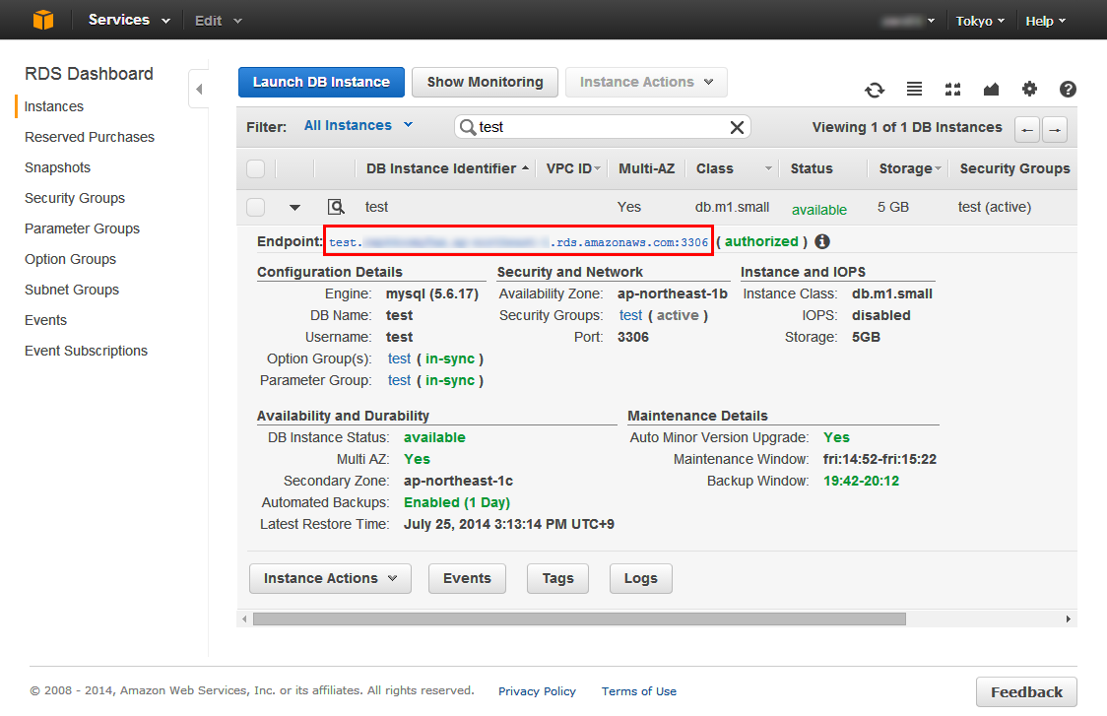Click the Tags button
This screenshot has height=716, width=1107.
click(x=557, y=578)
